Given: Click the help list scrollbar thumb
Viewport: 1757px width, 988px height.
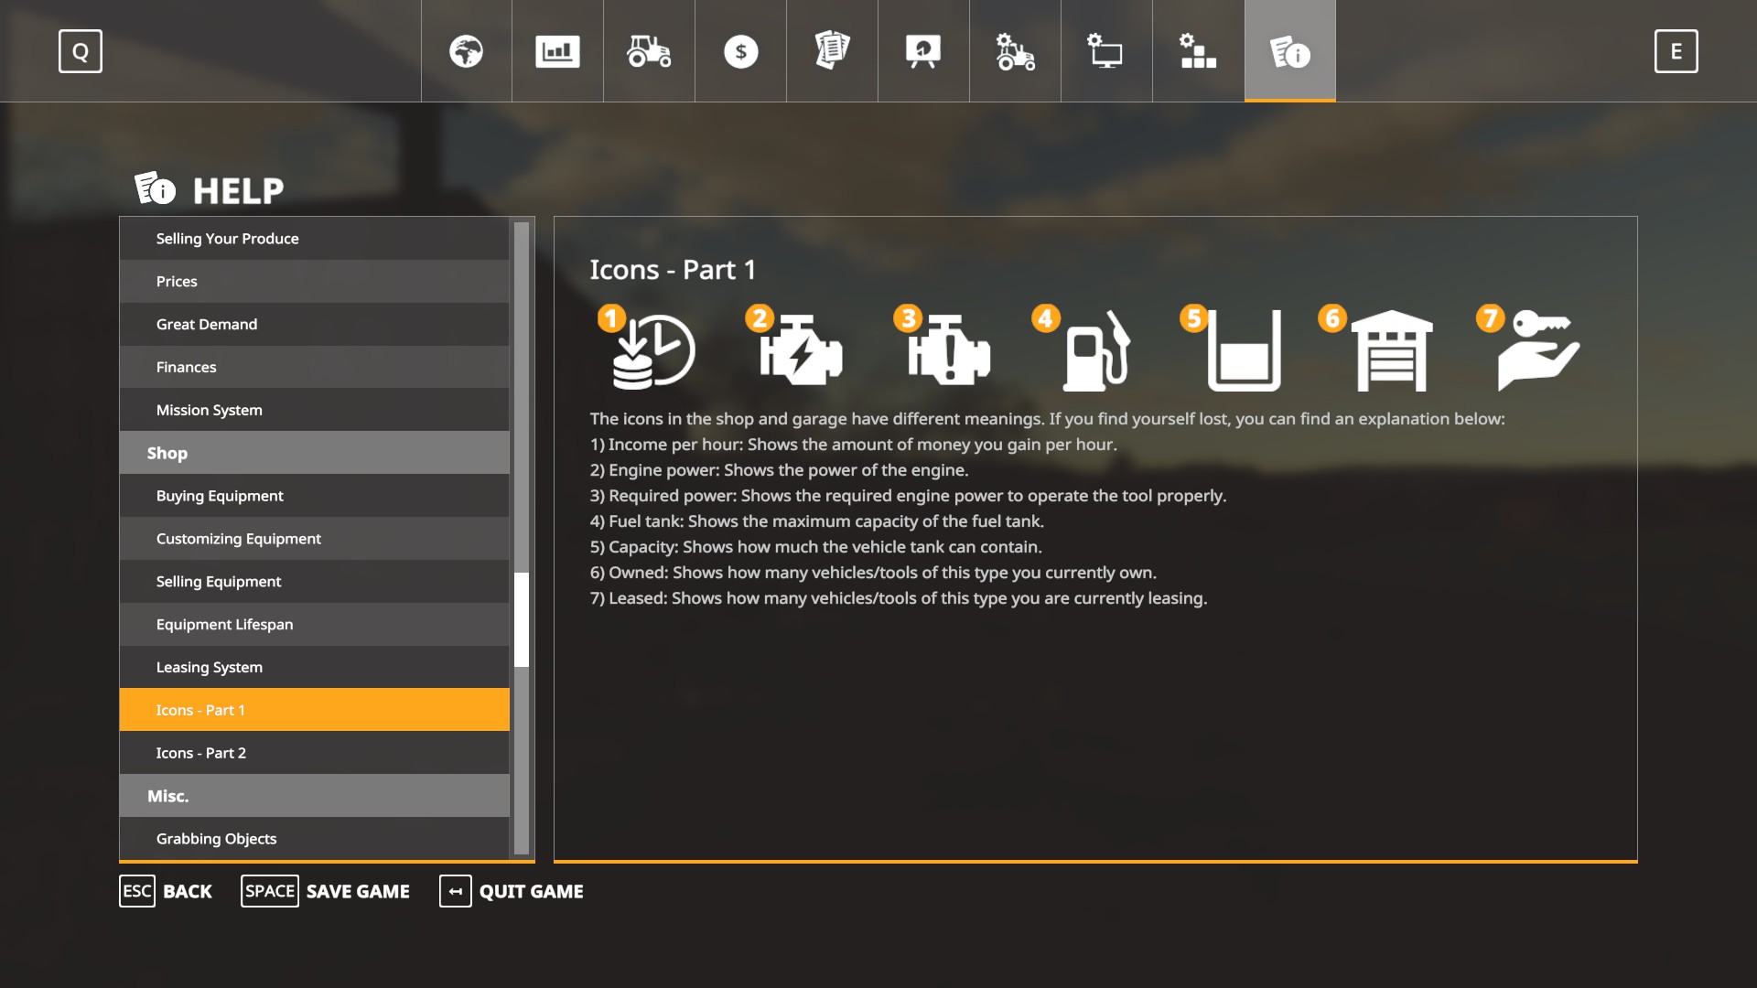Looking at the screenshot, I should click(522, 619).
